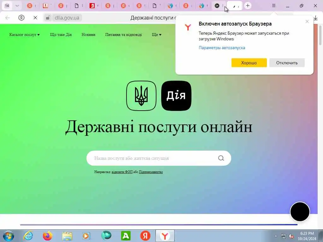This screenshot has height=242, width=323.
Task: Click the Державні послуги онлайн heading
Action: (x=159, y=127)
